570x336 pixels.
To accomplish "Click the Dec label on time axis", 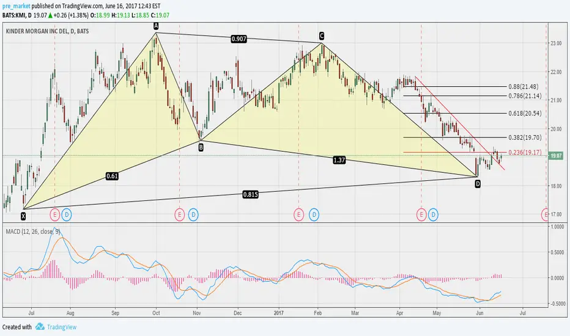I will coord(237,313).
